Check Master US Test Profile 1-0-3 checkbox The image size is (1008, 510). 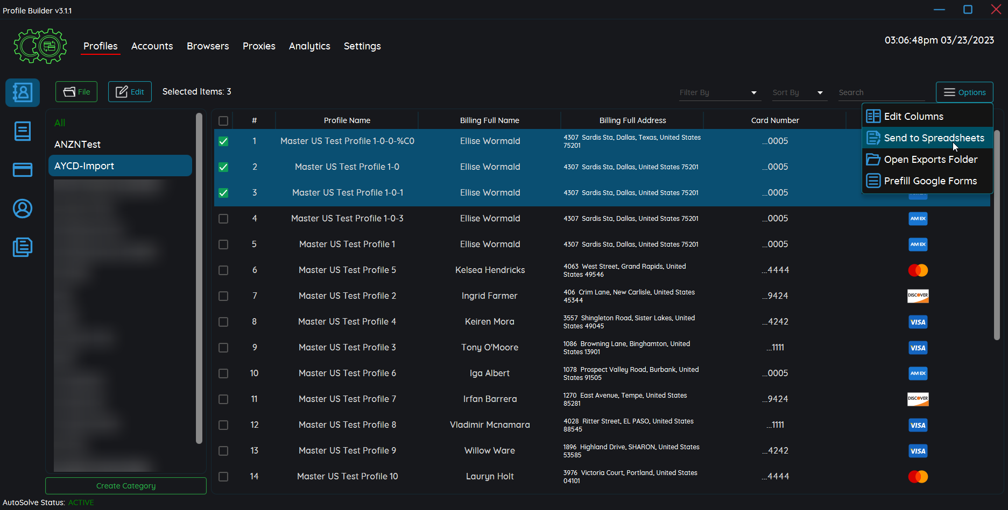(223, 219)
